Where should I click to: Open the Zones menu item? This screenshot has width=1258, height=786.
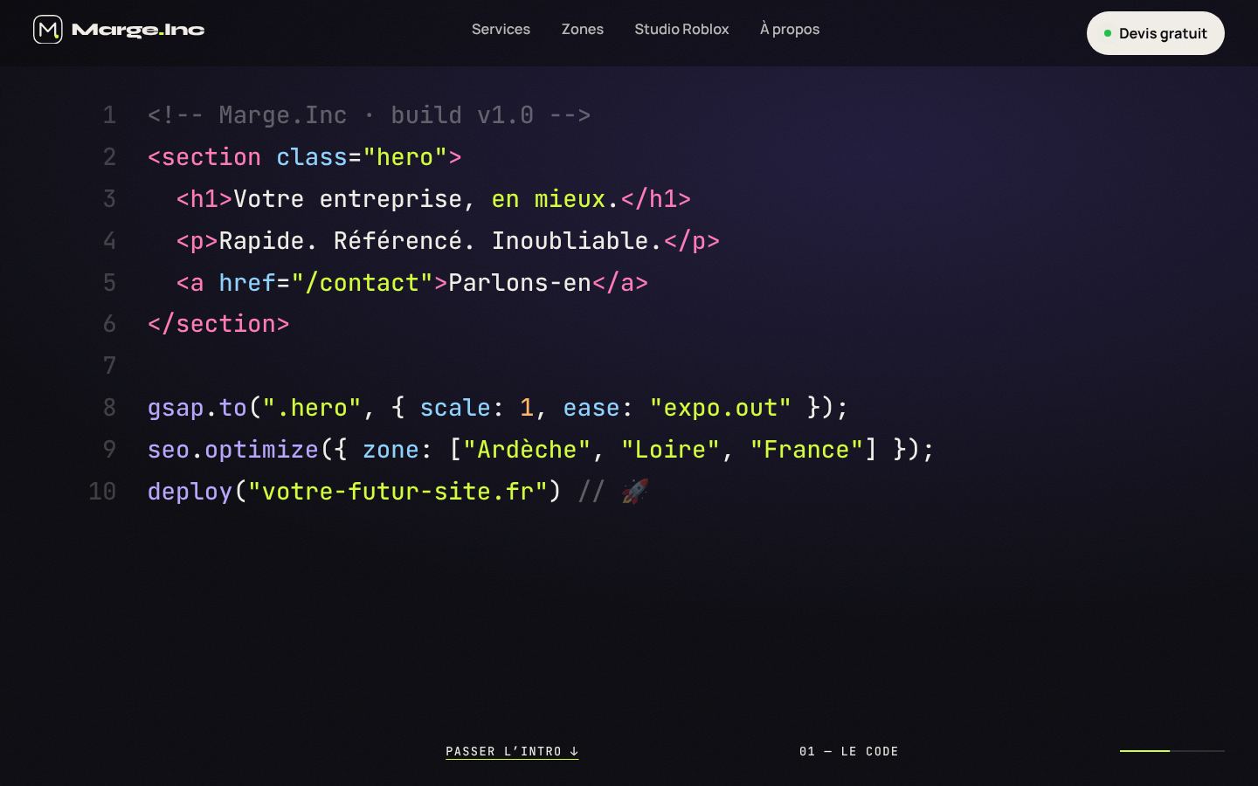[583, 29]
